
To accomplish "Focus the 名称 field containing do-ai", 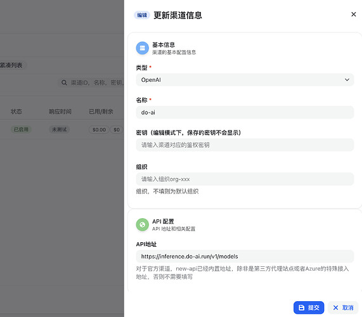I will point(245,112).
